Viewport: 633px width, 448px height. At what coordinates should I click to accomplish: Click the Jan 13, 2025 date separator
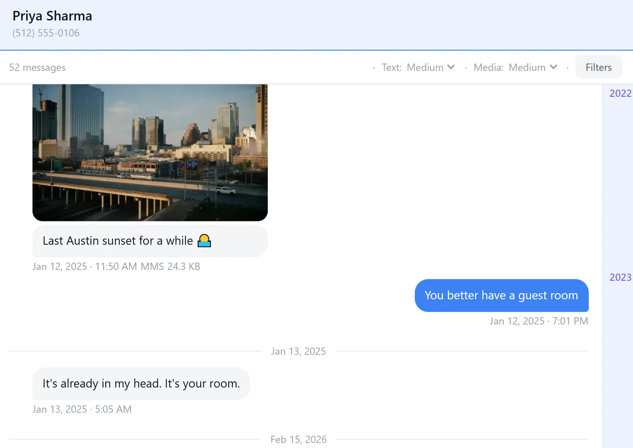point(298,351)
